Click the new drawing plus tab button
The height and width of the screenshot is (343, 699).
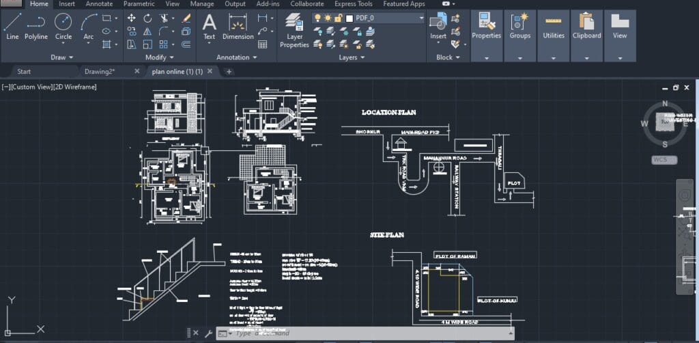click(x=229, y=71)
